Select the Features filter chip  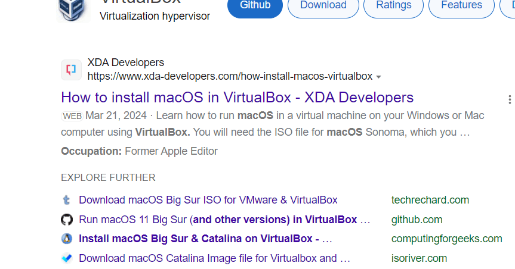[x=461, y=6]
